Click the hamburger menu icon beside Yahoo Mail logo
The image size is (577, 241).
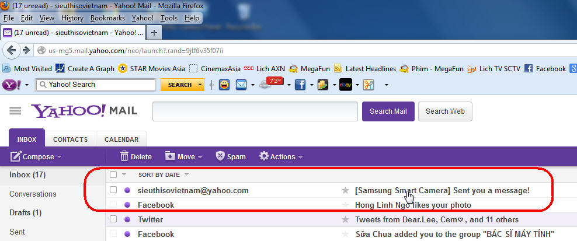(15, 111)
